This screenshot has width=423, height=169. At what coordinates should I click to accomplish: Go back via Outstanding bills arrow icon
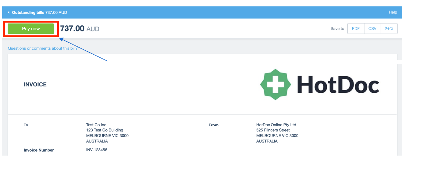point(9,13)
